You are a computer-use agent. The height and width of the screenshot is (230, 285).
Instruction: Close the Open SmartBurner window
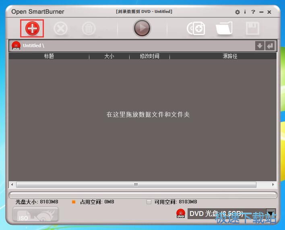coord(269,12)
